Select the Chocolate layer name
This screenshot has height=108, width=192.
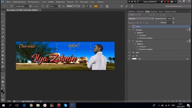(x=139, y=30)
